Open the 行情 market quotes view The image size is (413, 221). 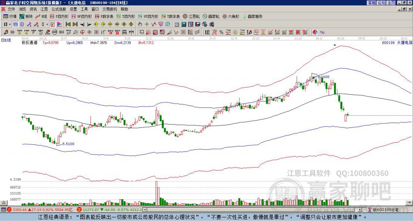pyautogui.click(x=10, y=16)
